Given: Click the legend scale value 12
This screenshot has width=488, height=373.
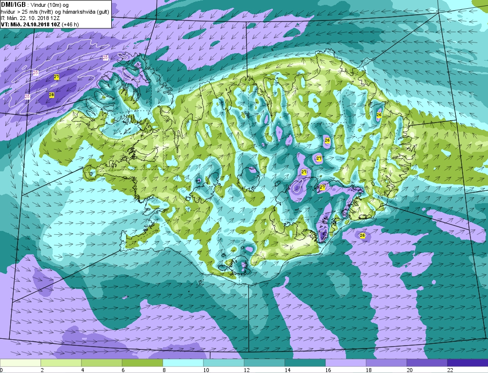Looking at the screenshot, I should [x=246, y=370].
